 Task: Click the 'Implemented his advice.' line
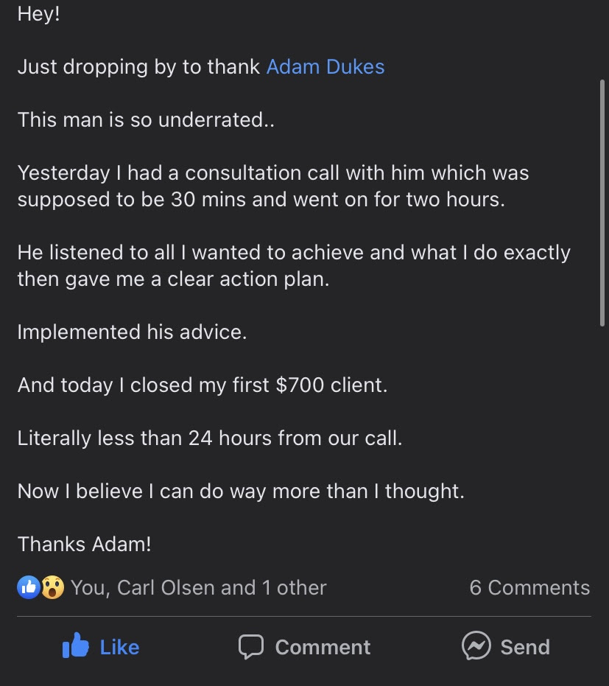[x=132, y=332]
